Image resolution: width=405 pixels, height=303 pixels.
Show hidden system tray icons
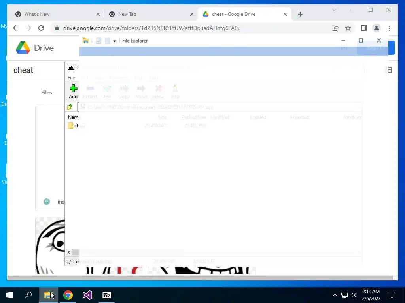tap(335, 295)
